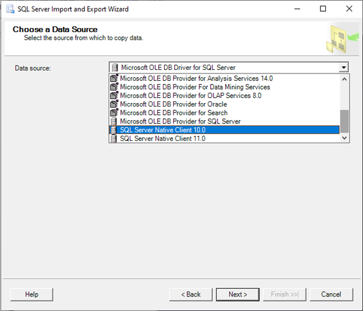Select SQL Server Native Client 11.0 entry

point(224,139)
